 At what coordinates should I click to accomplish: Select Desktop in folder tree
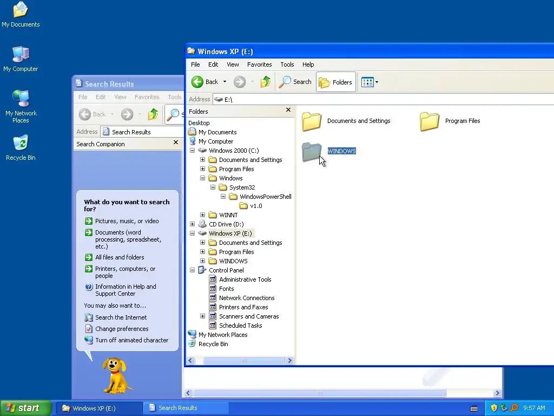199,123
